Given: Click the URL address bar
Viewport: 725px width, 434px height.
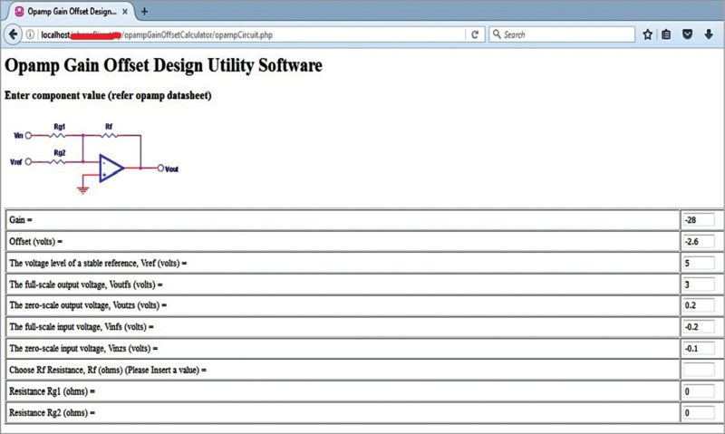Looking at the screenshot, I should [272, 34].
